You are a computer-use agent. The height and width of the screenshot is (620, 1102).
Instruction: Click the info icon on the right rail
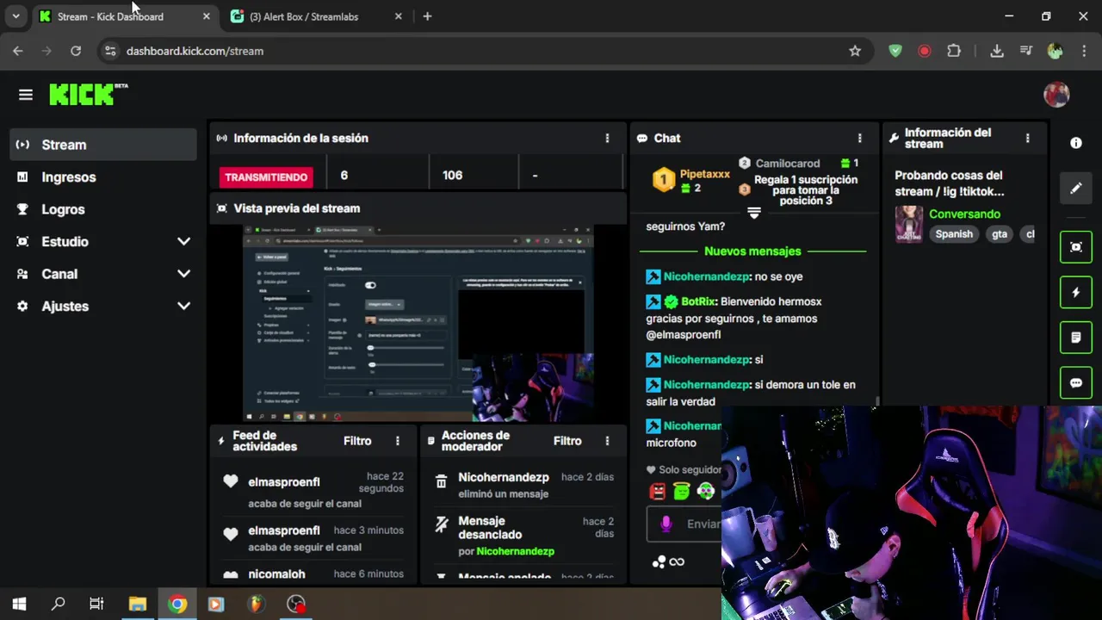click(1075, 143)
